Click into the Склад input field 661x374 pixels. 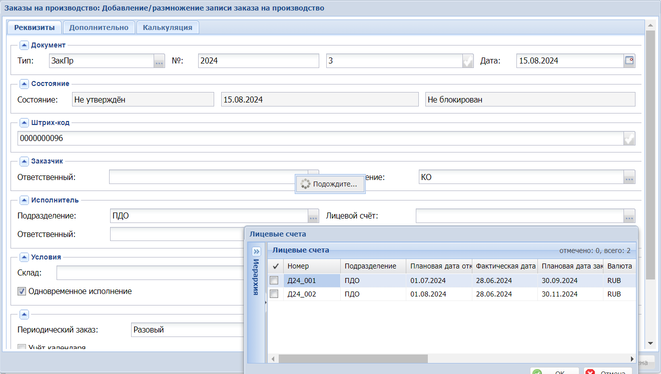[x=150, y=273]
